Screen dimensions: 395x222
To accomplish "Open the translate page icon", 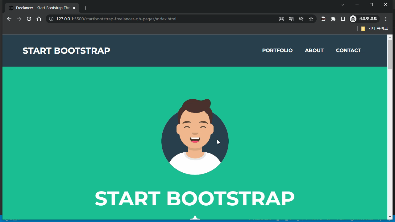I will 291,19.
